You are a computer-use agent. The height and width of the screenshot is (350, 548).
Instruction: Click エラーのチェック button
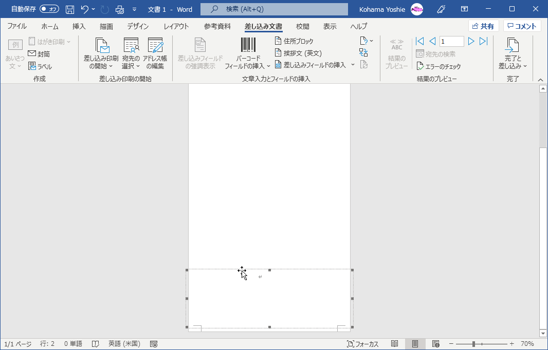coord(439,66)
